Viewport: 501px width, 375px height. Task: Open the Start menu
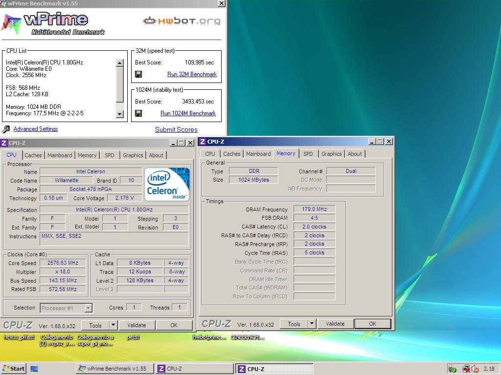tap(13, 369)
